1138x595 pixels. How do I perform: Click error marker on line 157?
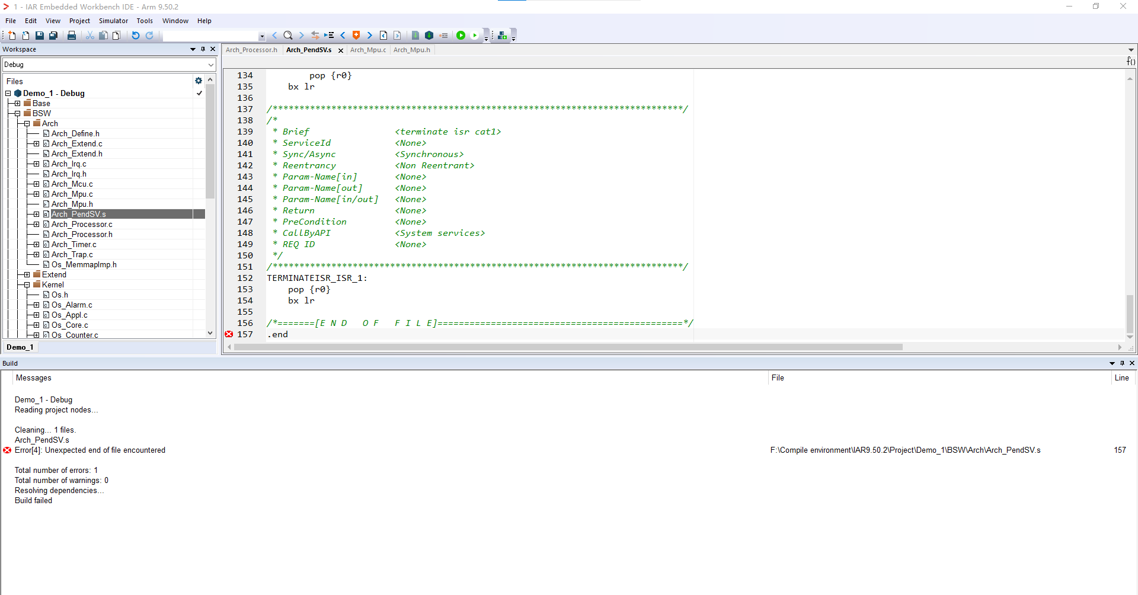[x=229, y=334]
